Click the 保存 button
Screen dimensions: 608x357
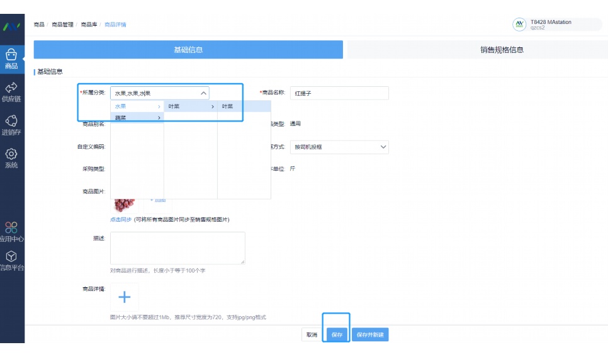coord(337,335)
